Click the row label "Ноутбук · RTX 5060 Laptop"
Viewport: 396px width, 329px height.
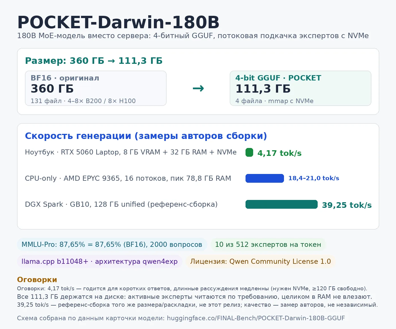[x=131, y=152]
